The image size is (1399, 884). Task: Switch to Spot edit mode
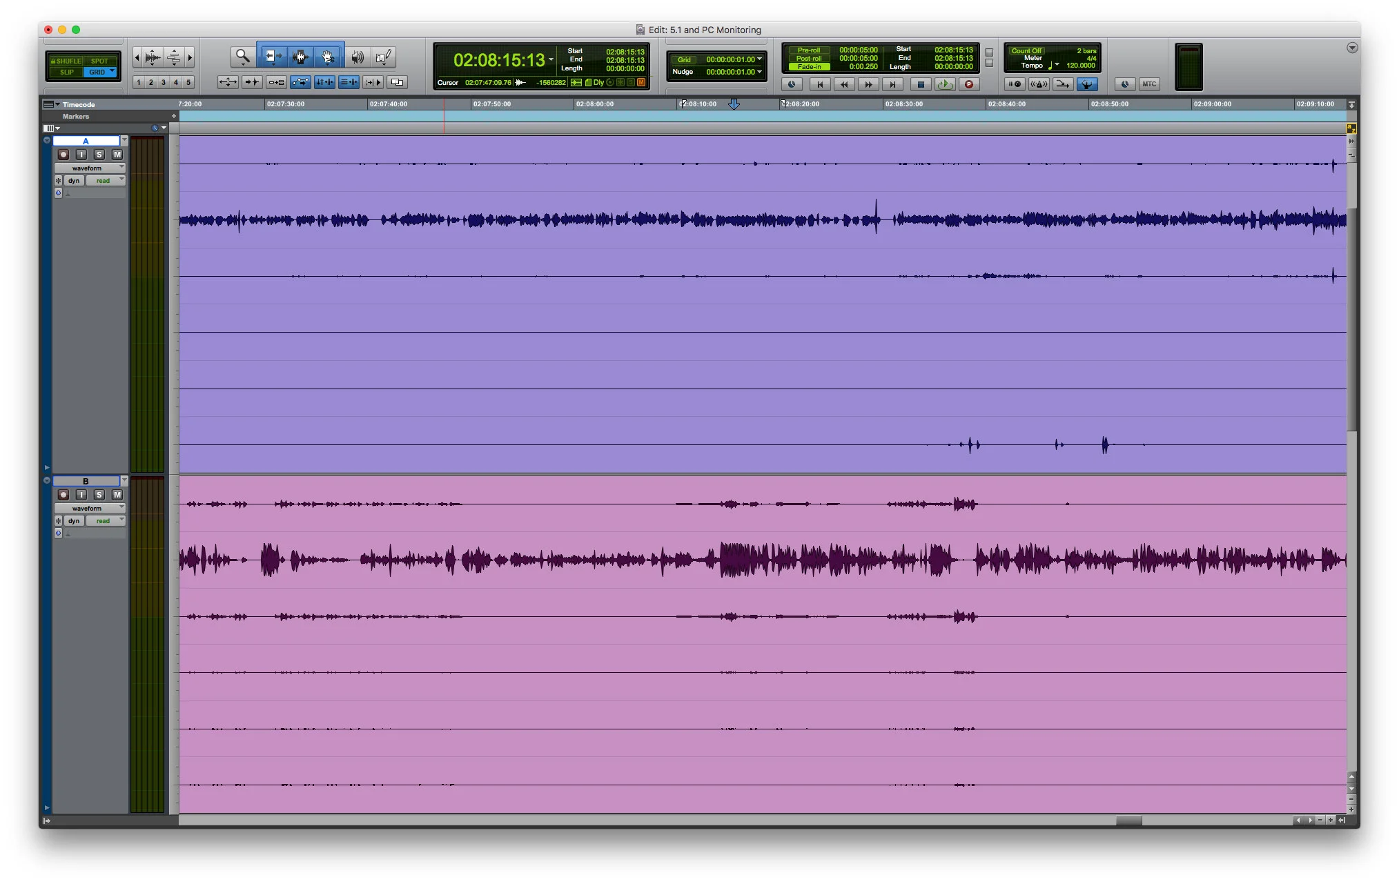(x=99, y=61)
